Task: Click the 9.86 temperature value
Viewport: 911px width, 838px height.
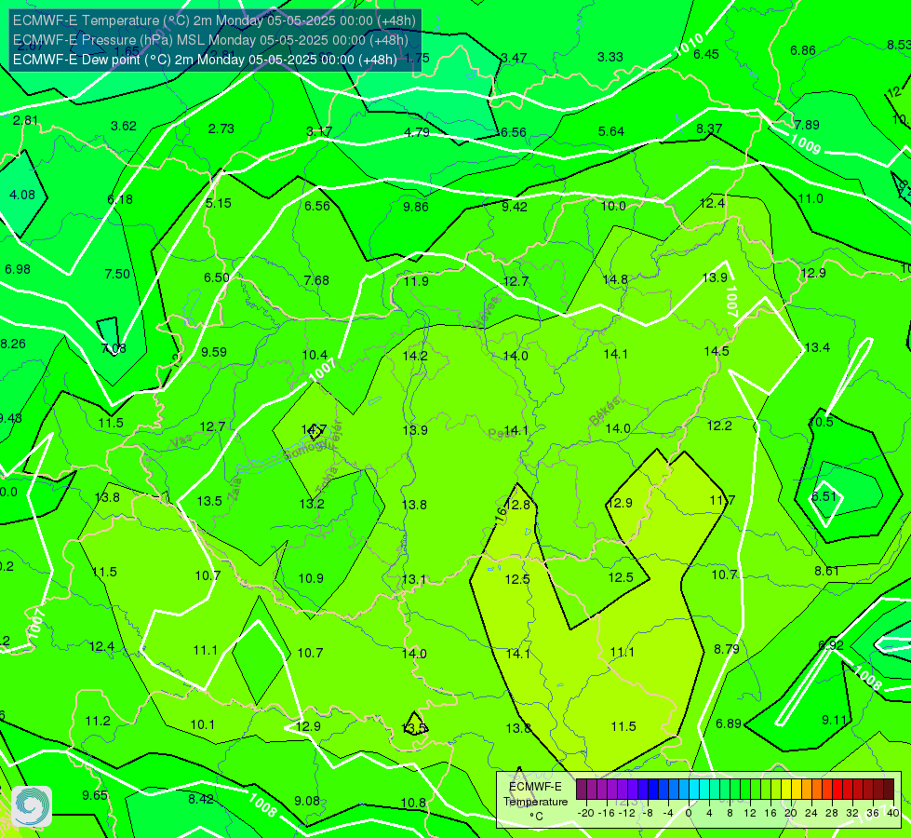Action: 415,207
